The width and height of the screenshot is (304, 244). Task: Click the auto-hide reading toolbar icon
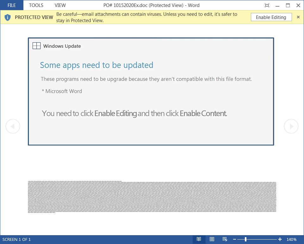[267, 5]
